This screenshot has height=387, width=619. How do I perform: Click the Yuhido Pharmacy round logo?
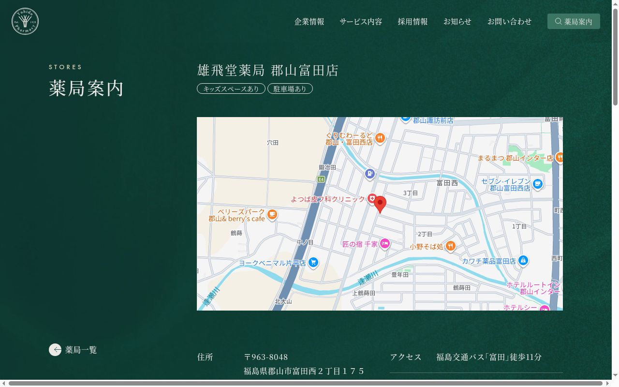[x=25, y=21]
